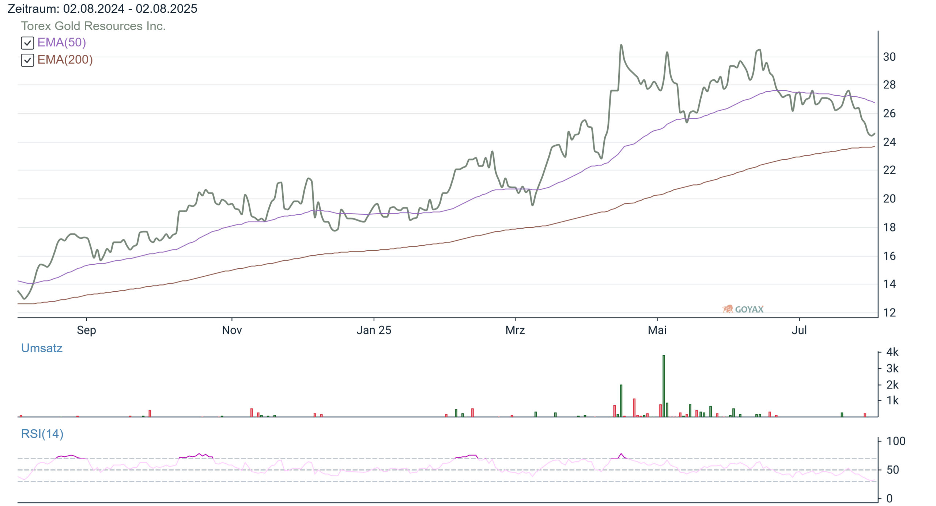The image size is (936, 506).
Task: Click the Mai x-axis label
Action: (x=657, y=330)
